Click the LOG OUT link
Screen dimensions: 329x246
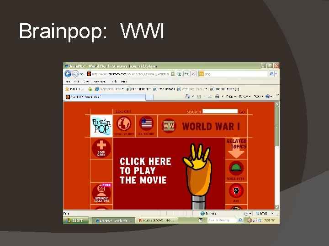123,112
